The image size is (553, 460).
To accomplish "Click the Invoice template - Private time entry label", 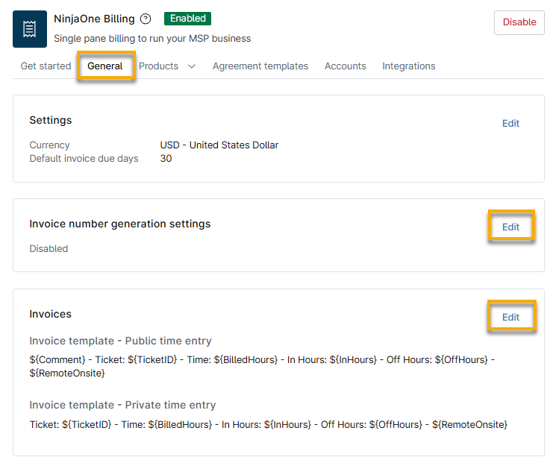I will click(122, 405).
